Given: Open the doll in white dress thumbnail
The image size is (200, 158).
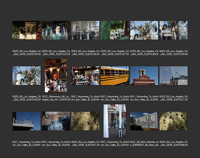Looking at the screenshot, I should (x=56, y=121).
